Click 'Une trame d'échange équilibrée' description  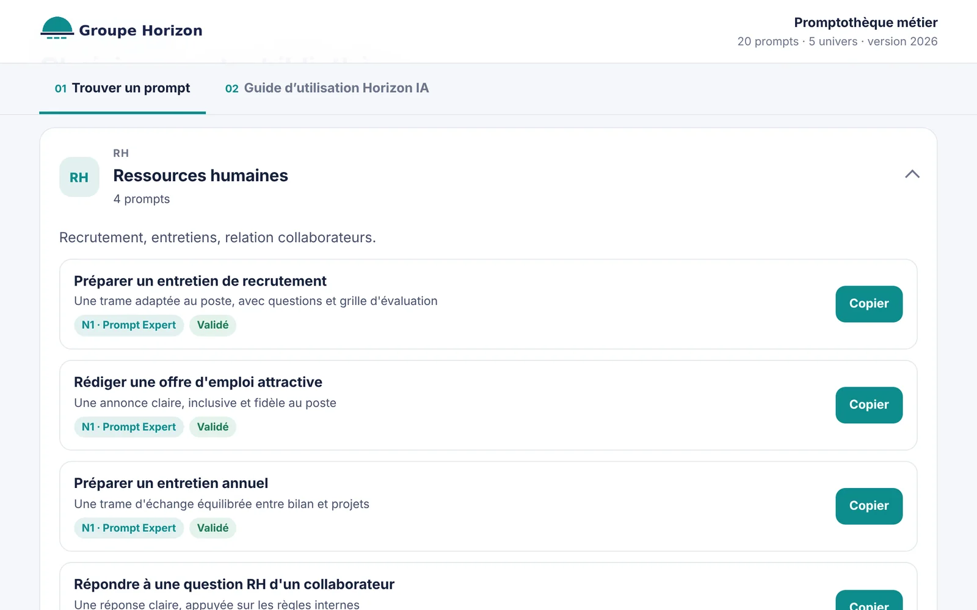(222, 504)
